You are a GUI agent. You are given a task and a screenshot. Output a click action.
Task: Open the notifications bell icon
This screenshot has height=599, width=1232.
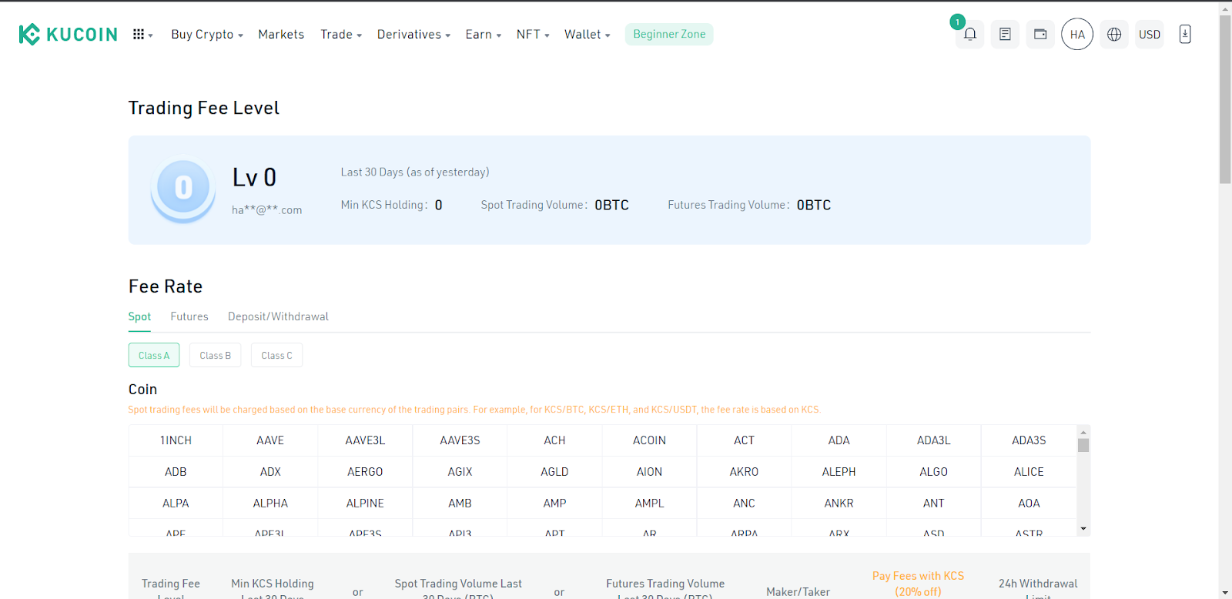tap(970, 34)
